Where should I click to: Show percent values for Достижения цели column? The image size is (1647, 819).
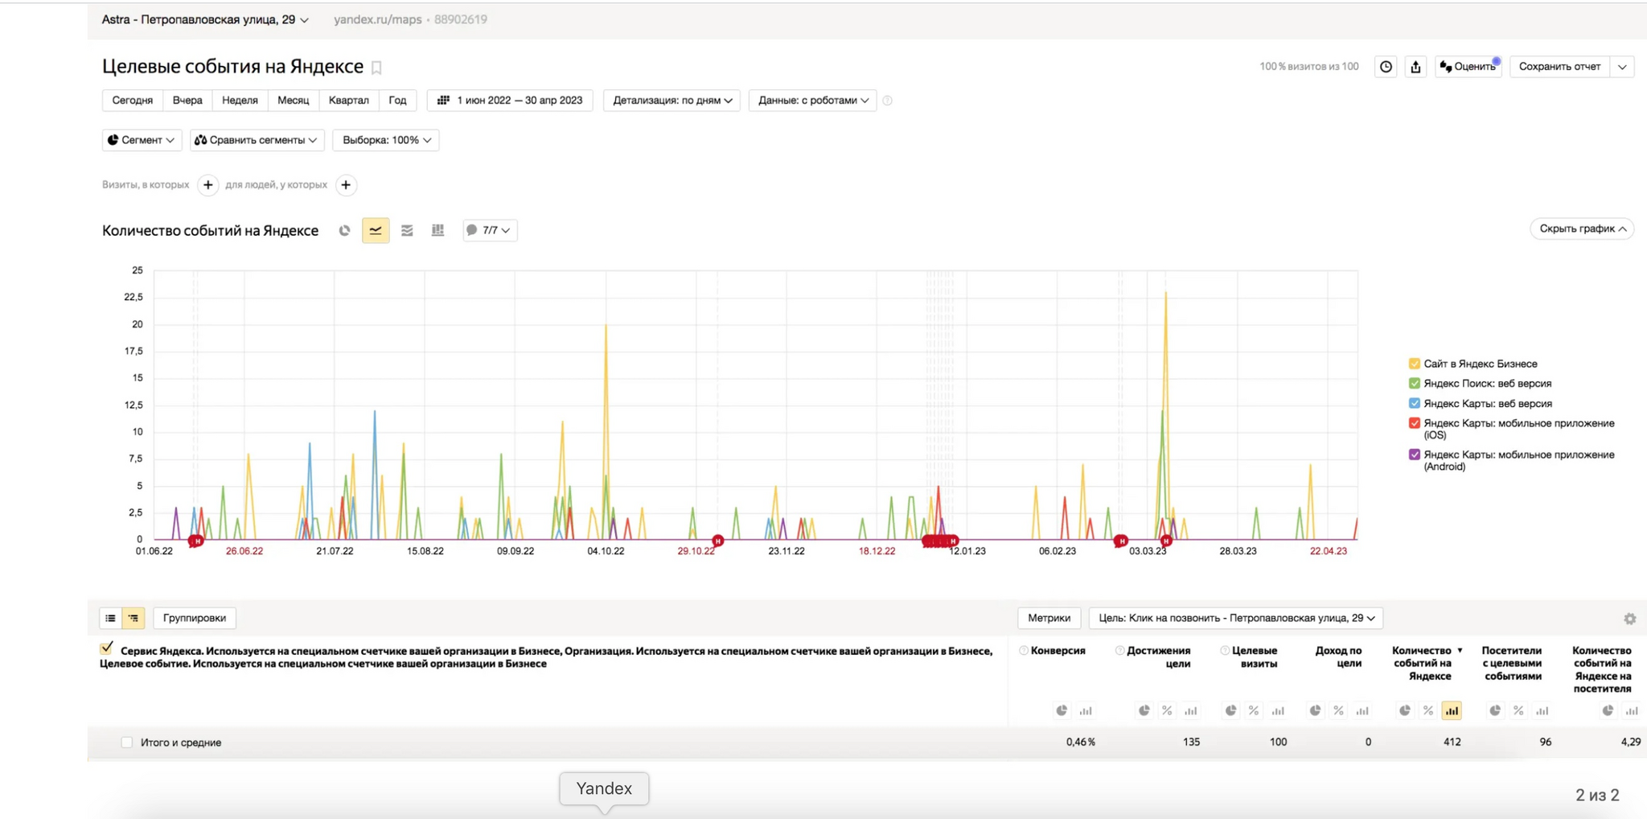(x=1167, y=710)
